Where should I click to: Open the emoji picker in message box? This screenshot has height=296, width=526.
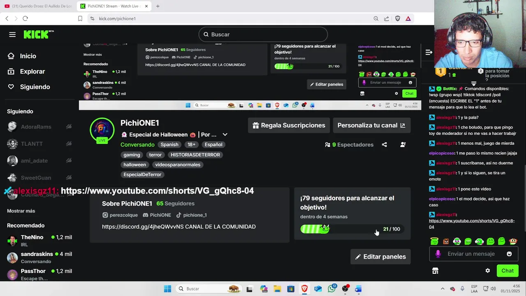509,254
